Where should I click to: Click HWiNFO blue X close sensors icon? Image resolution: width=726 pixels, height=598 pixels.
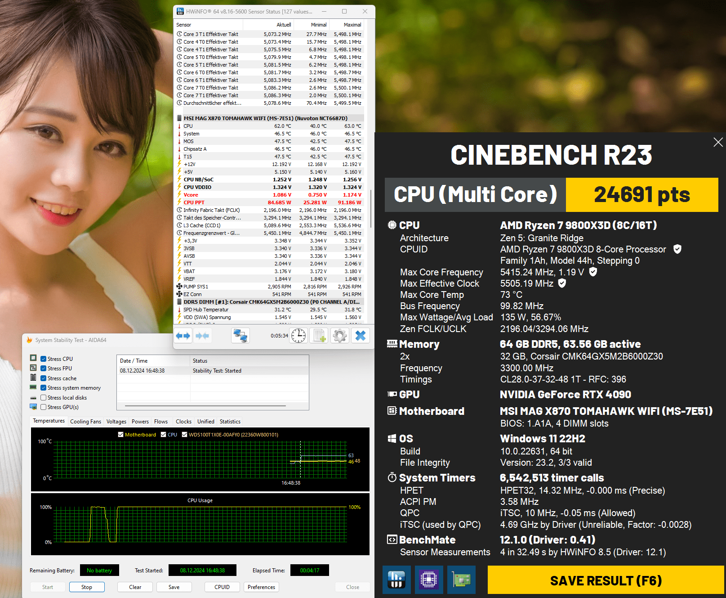[361, 336]
